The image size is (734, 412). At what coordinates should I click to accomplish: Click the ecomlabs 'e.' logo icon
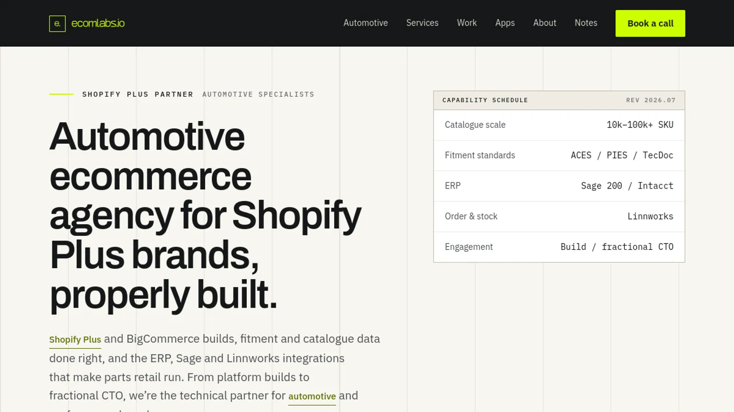tap(57, 23)
